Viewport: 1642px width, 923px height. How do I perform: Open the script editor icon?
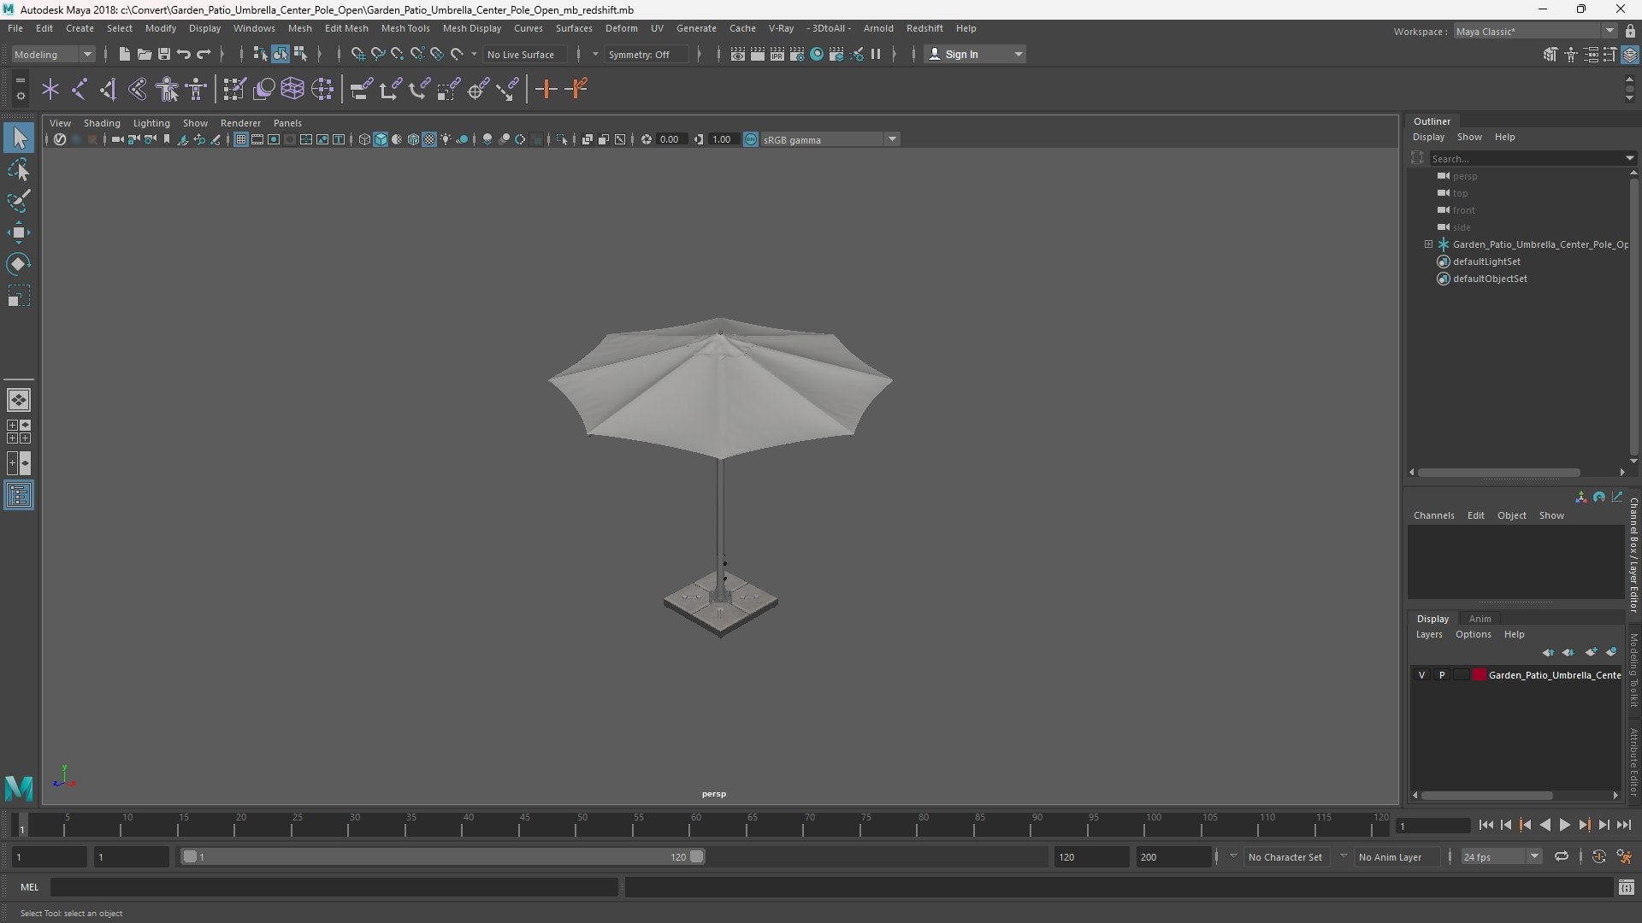tap(1627, 887)
